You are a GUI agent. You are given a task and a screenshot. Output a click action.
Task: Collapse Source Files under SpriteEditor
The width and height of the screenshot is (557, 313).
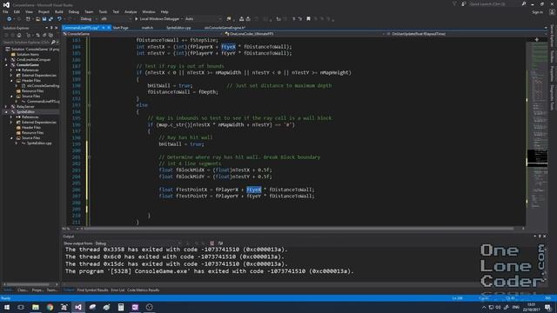[x=11, y=137]
